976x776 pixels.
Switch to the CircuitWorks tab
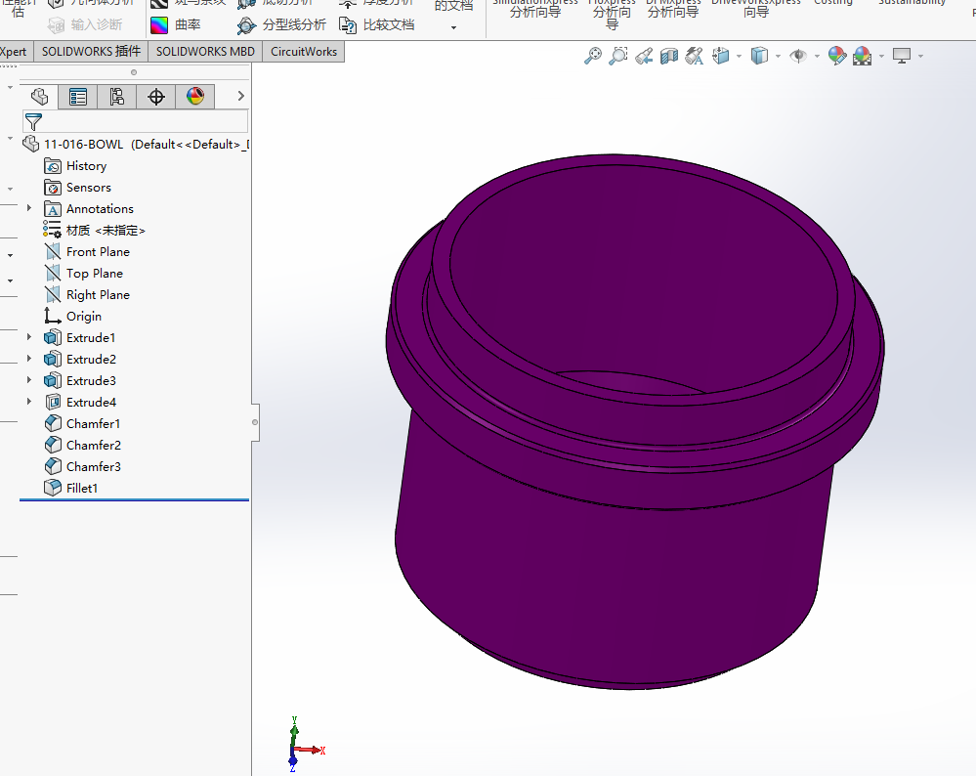304,52
